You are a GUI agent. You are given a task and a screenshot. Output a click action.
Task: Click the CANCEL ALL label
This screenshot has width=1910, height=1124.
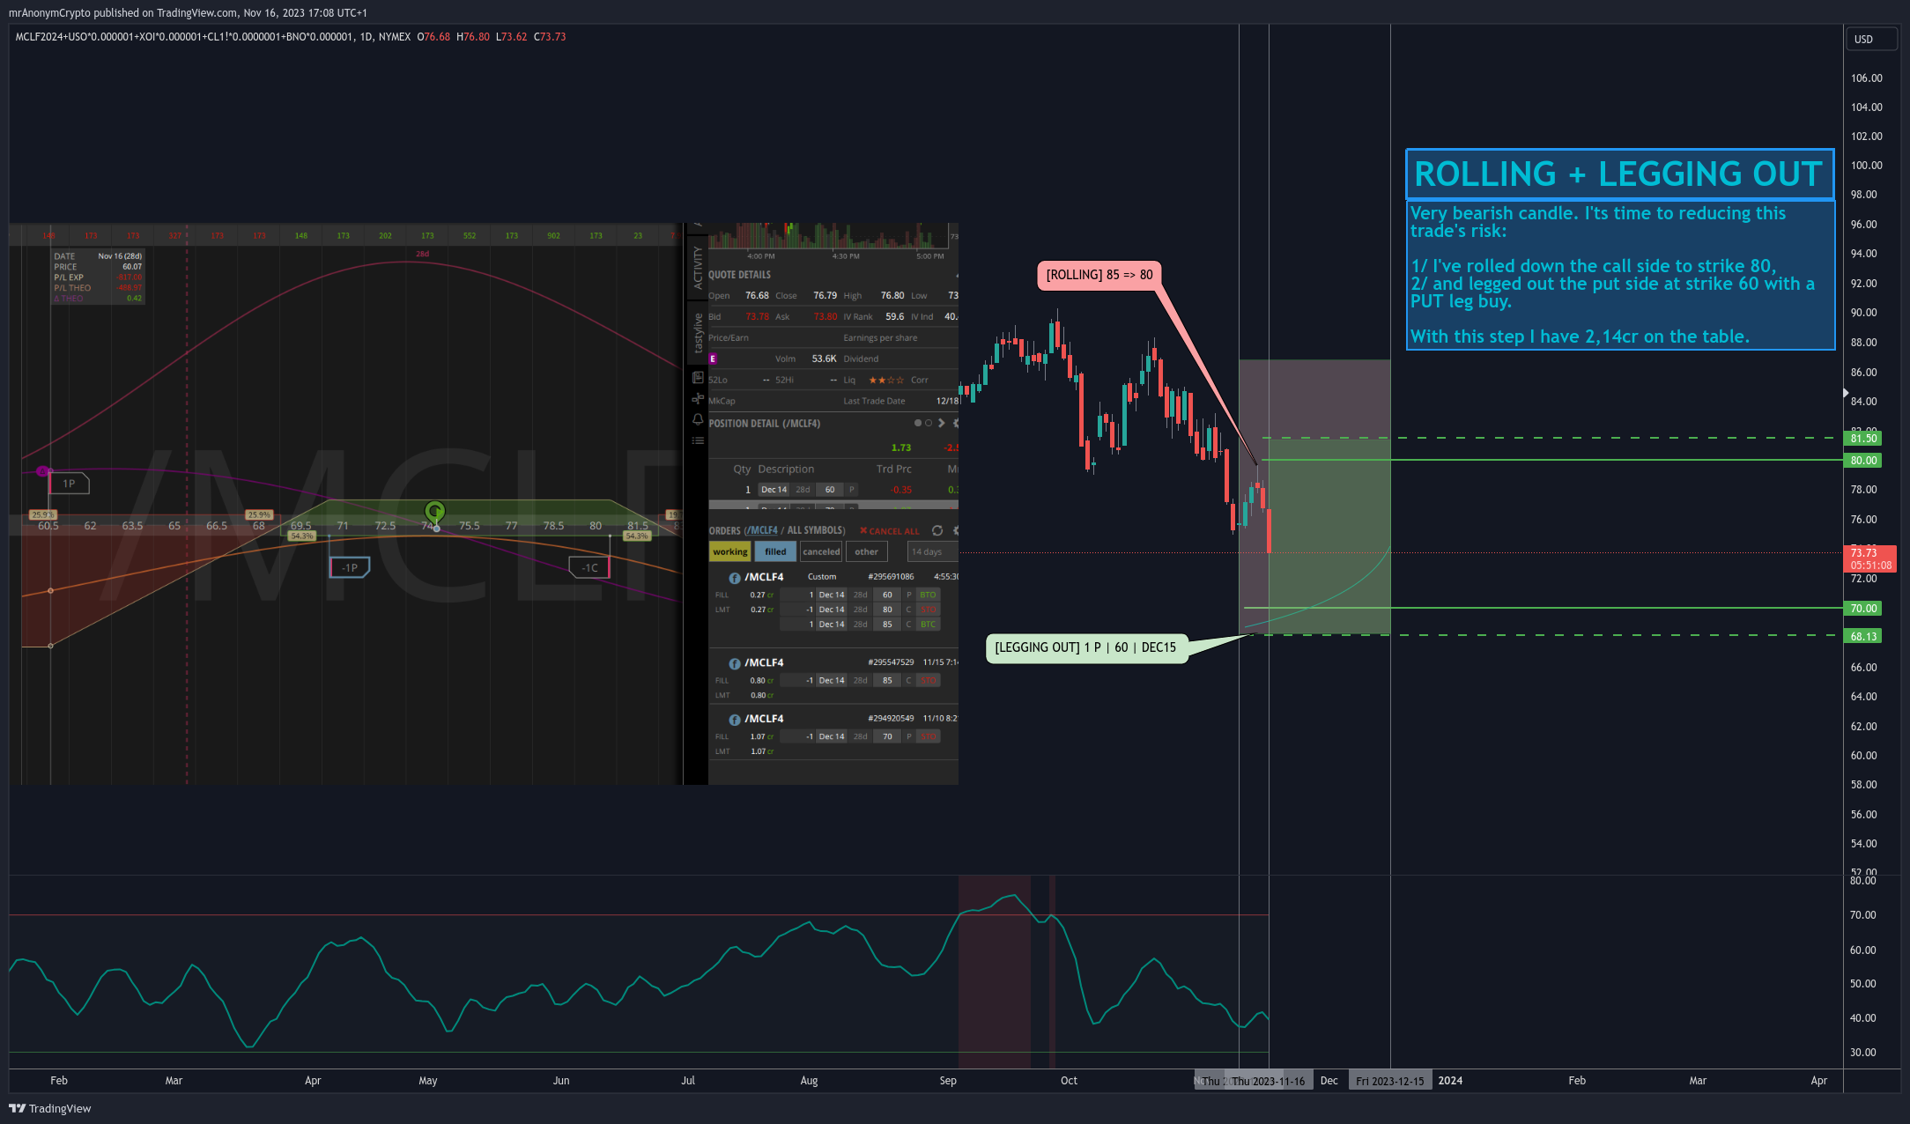pyautogui.click(x=894, y=531)
